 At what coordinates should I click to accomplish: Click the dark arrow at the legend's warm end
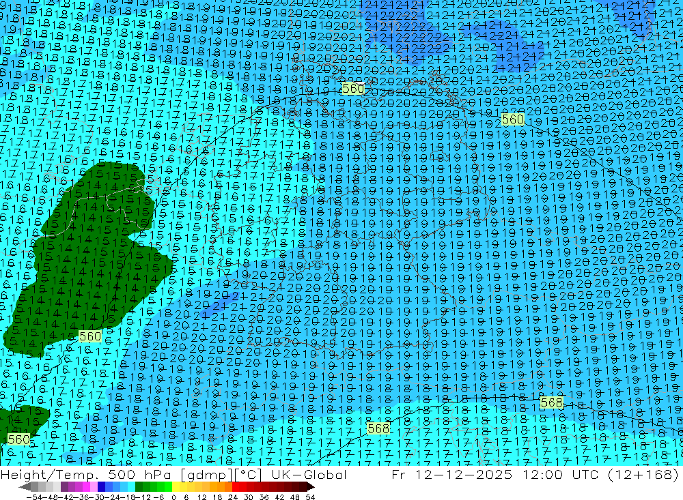(311, 487)
